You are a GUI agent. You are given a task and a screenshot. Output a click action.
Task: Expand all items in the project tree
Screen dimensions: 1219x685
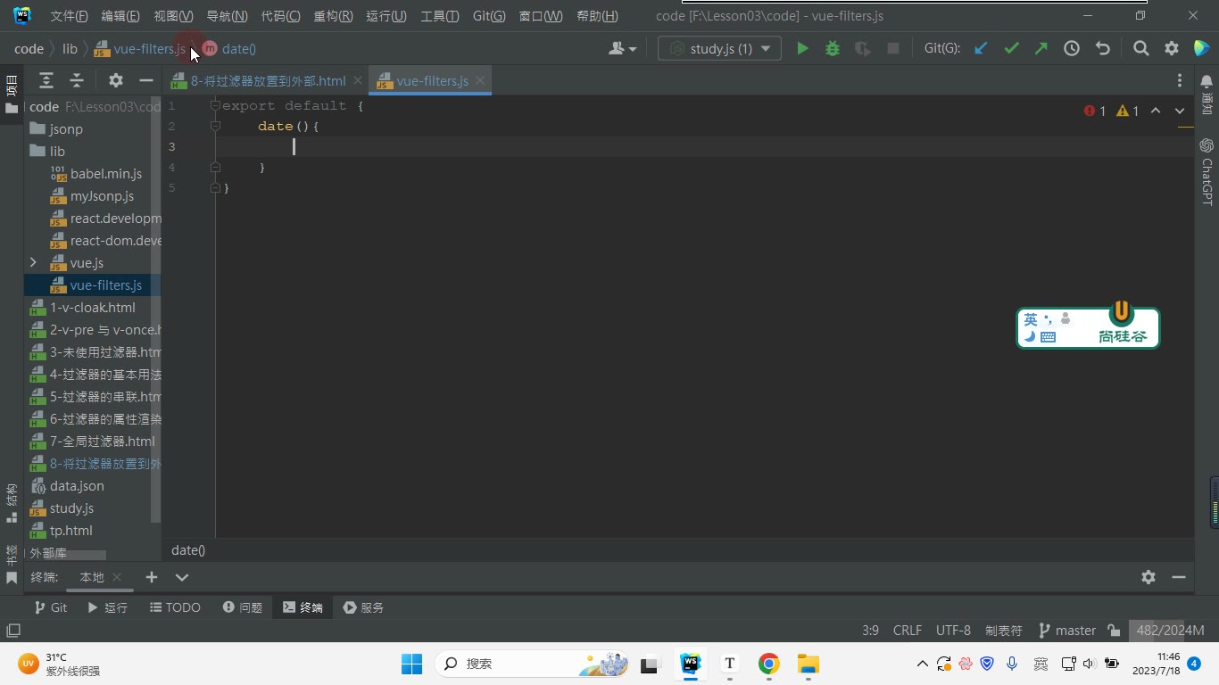(46, 80)
